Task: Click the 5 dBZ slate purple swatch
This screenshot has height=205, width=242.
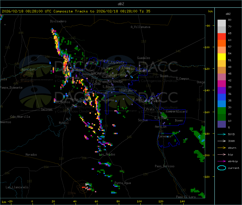Action: pos(222,124)
